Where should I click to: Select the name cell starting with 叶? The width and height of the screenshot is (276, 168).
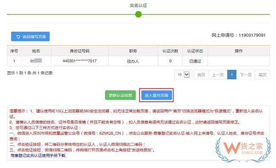(36, 61)
